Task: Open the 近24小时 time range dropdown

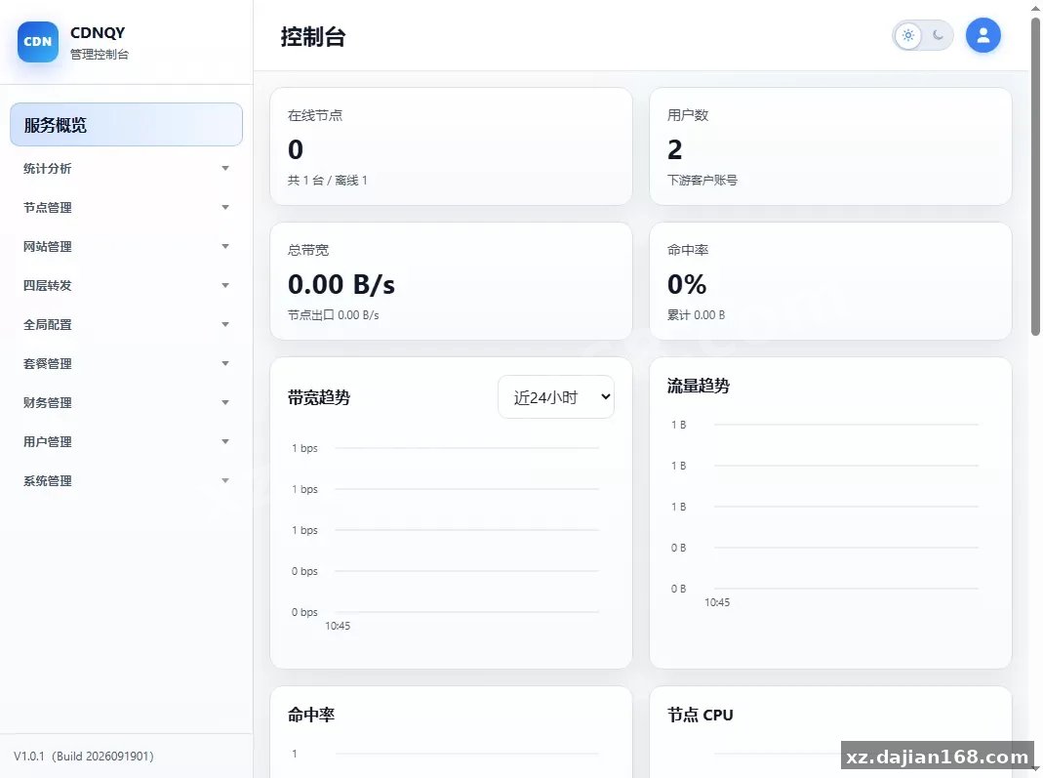Action: 556,397
